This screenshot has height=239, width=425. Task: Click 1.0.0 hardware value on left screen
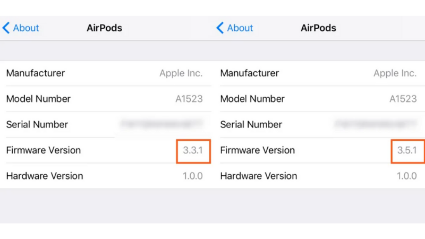coord(192,176)
